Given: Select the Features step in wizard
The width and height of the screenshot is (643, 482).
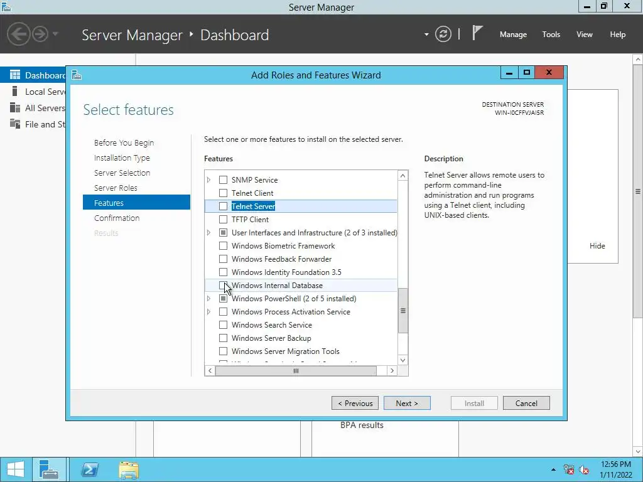Looking at the screenshot, I should click(x=136, y=203).
